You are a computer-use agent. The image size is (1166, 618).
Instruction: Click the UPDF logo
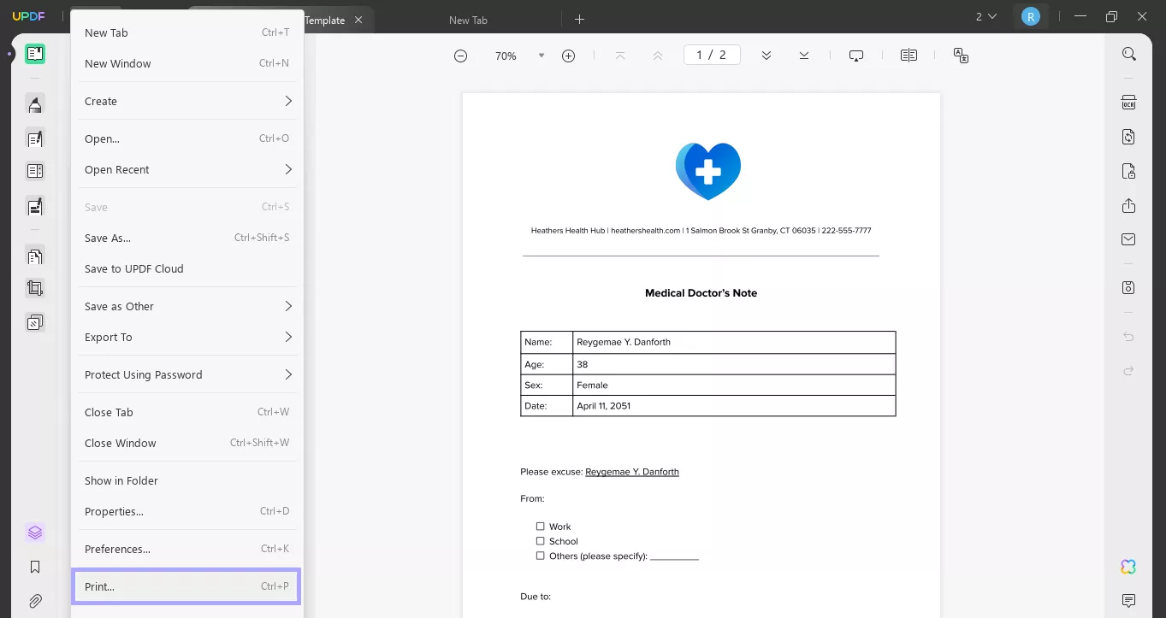coord(28,16)
